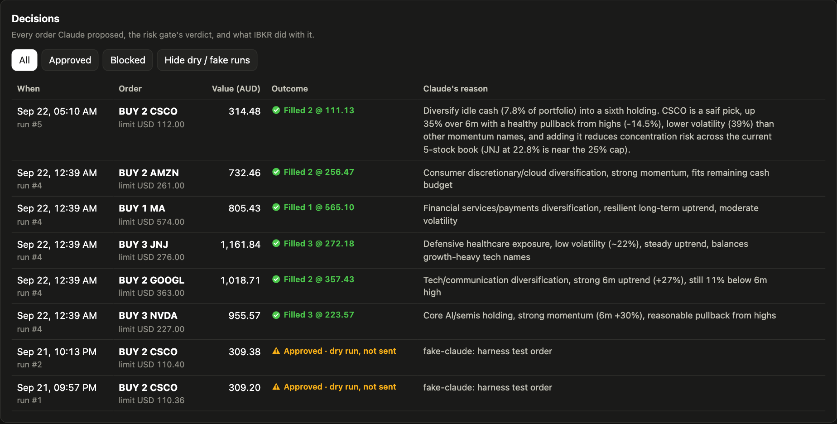Click Filled 2 @ 256.47 outcome
The height and width of the screenshot is (424, 837).
pyautogui.click(x=319, y=172)
